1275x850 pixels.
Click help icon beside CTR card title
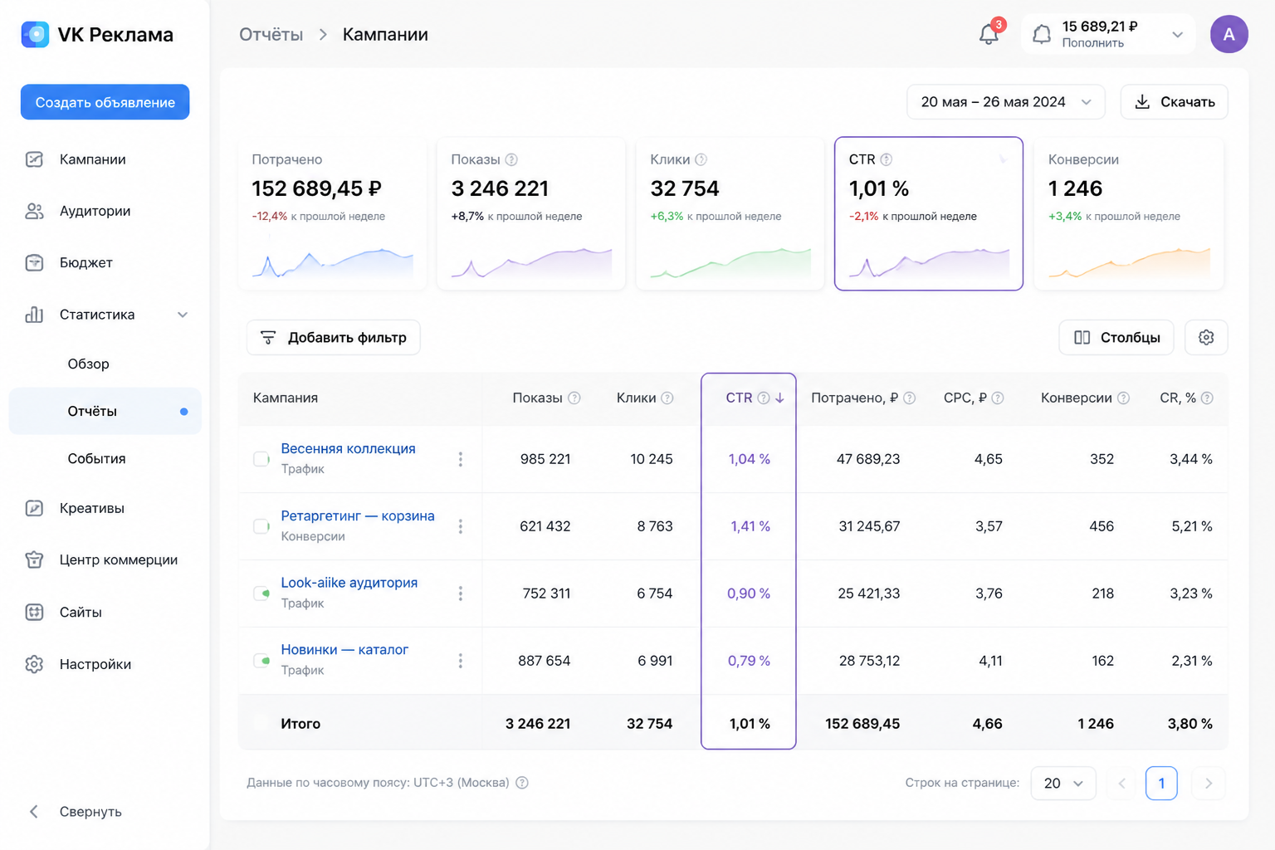pyautogui.click(x=887, y=159)
